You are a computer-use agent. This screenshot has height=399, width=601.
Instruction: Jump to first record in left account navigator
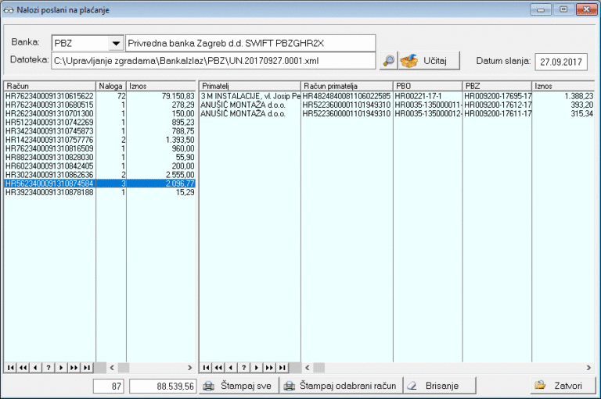tap(10, 367)
